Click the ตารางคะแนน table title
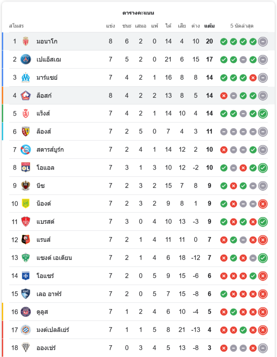This screenshot has width=277, height=357. (x=138, y=13)
